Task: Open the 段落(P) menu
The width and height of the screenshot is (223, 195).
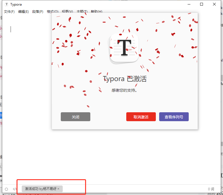Action: coord(38,12)
